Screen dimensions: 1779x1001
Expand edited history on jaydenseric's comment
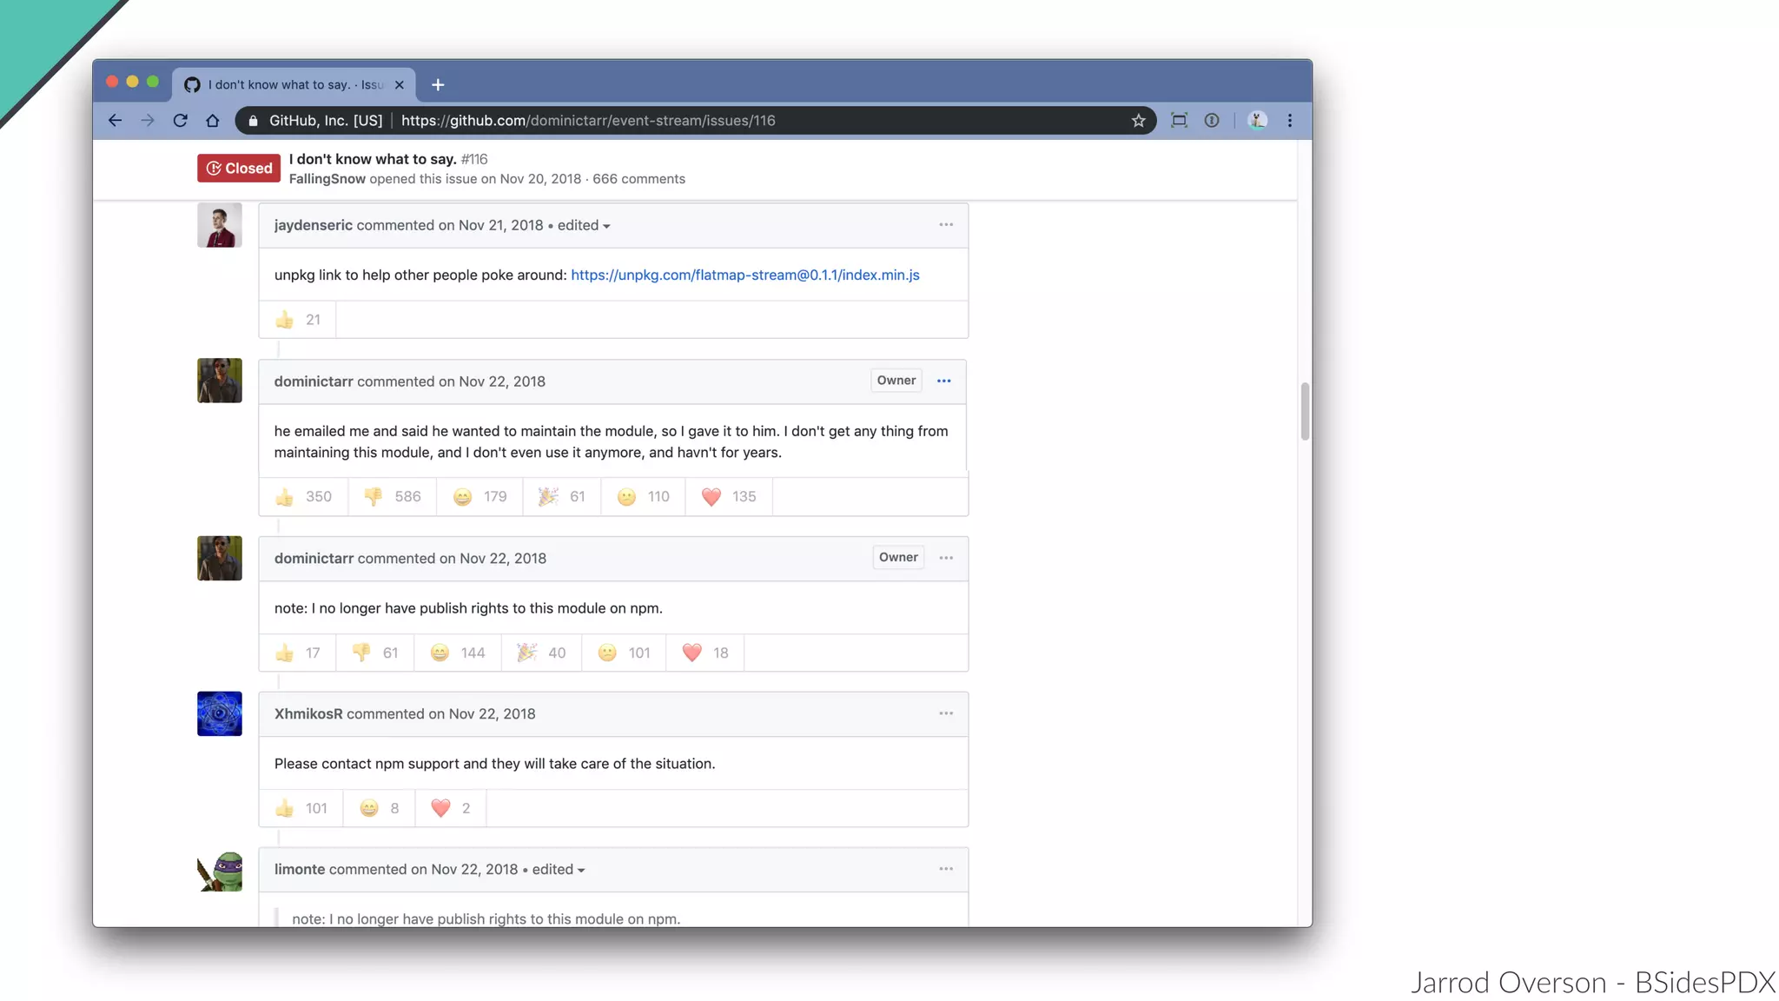coord(584,226)
